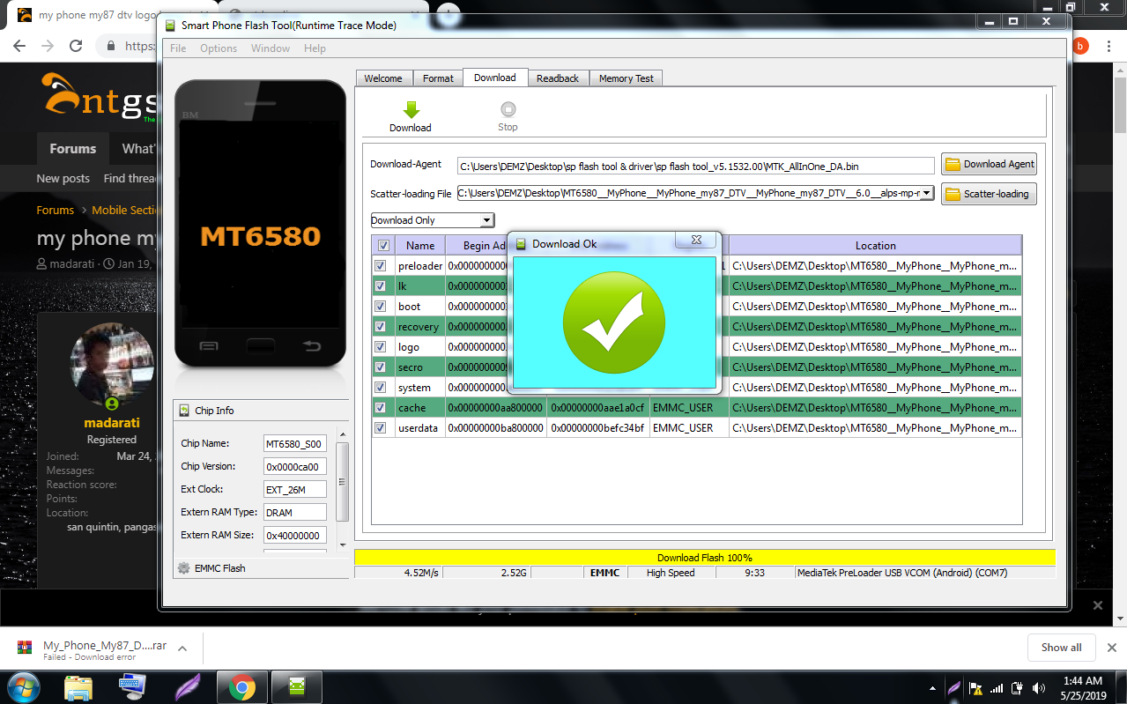Click the Name column header

[420, 246]
